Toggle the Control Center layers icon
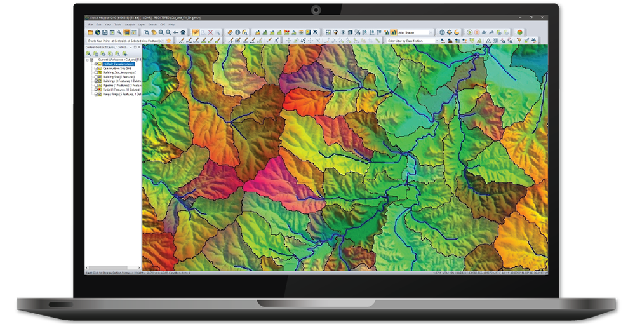This screenshot has width=635, height=324. 126,32
